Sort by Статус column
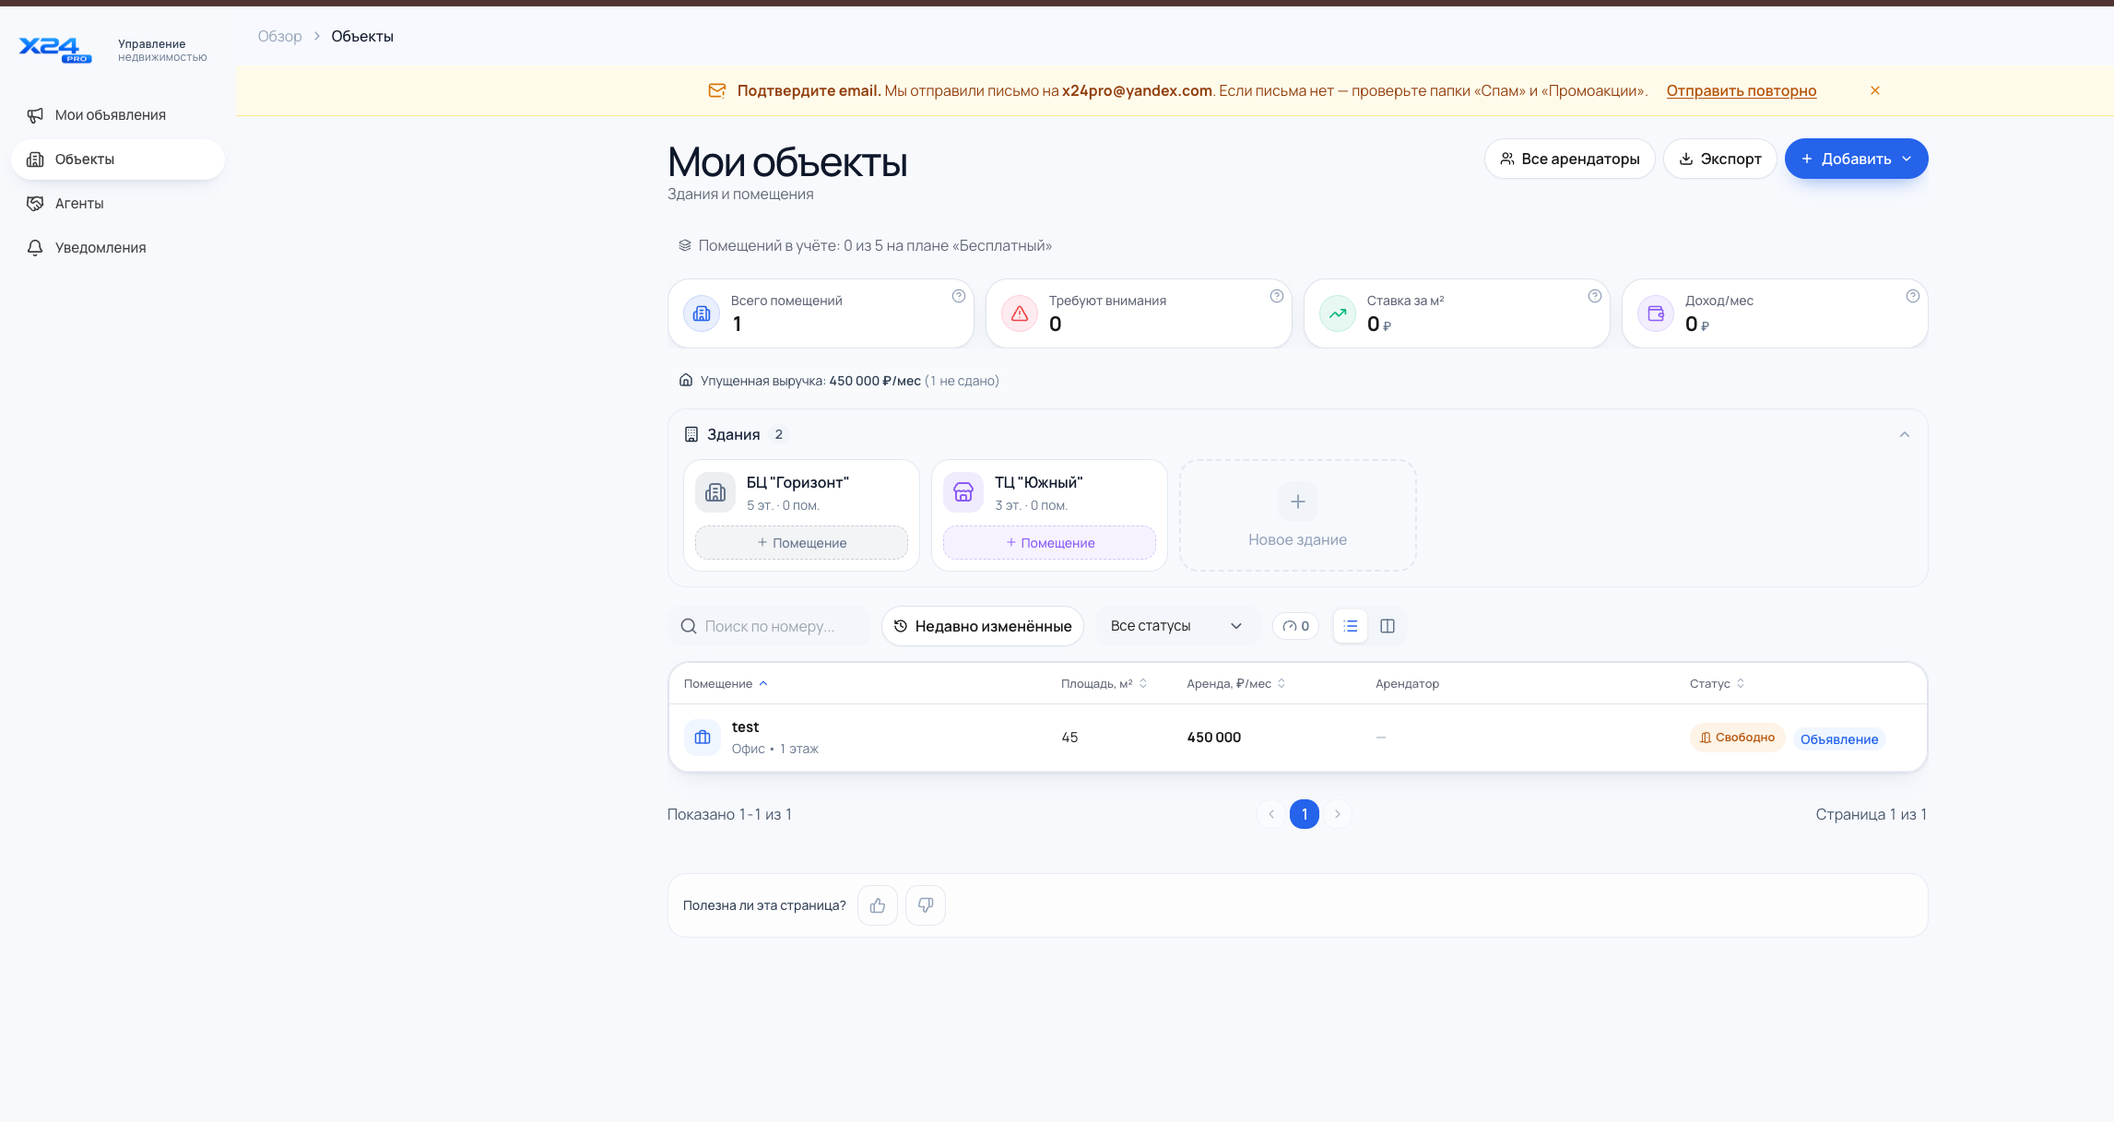Image resolution: width=2114 pixels, height=1122 pixels. (1717, 683)
